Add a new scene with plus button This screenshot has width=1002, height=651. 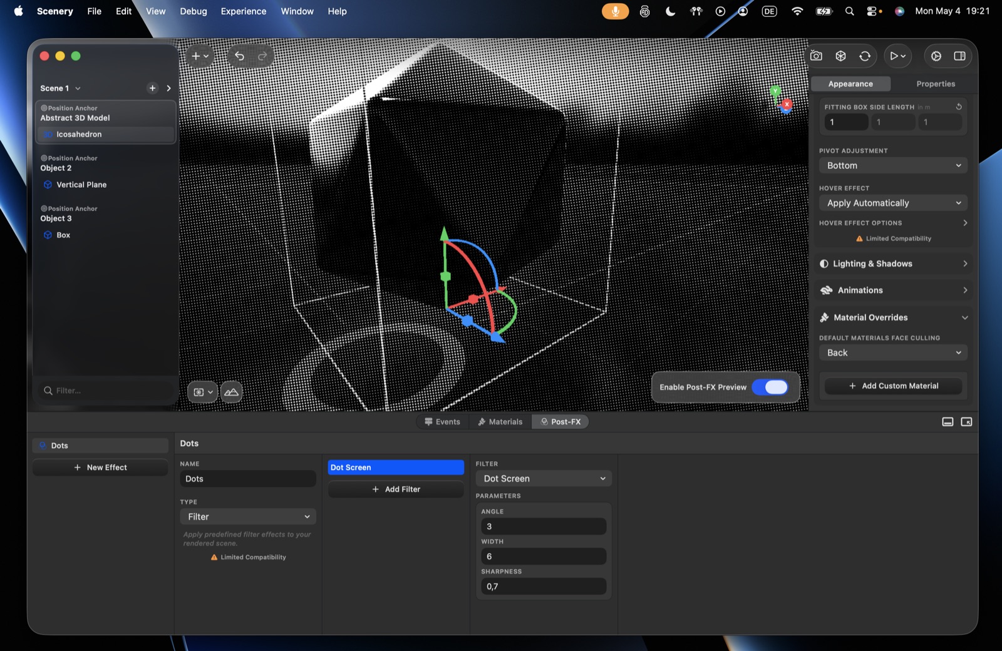152,88
